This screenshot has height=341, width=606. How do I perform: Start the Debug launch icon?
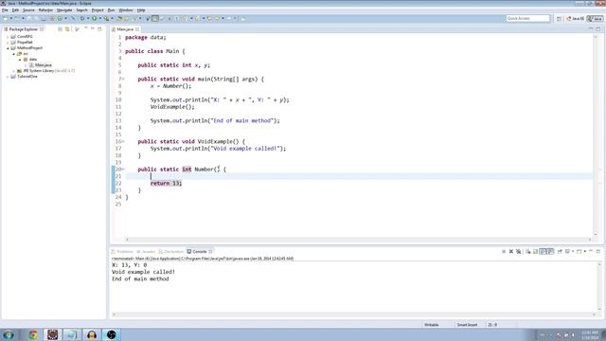[x=82, y=18]
